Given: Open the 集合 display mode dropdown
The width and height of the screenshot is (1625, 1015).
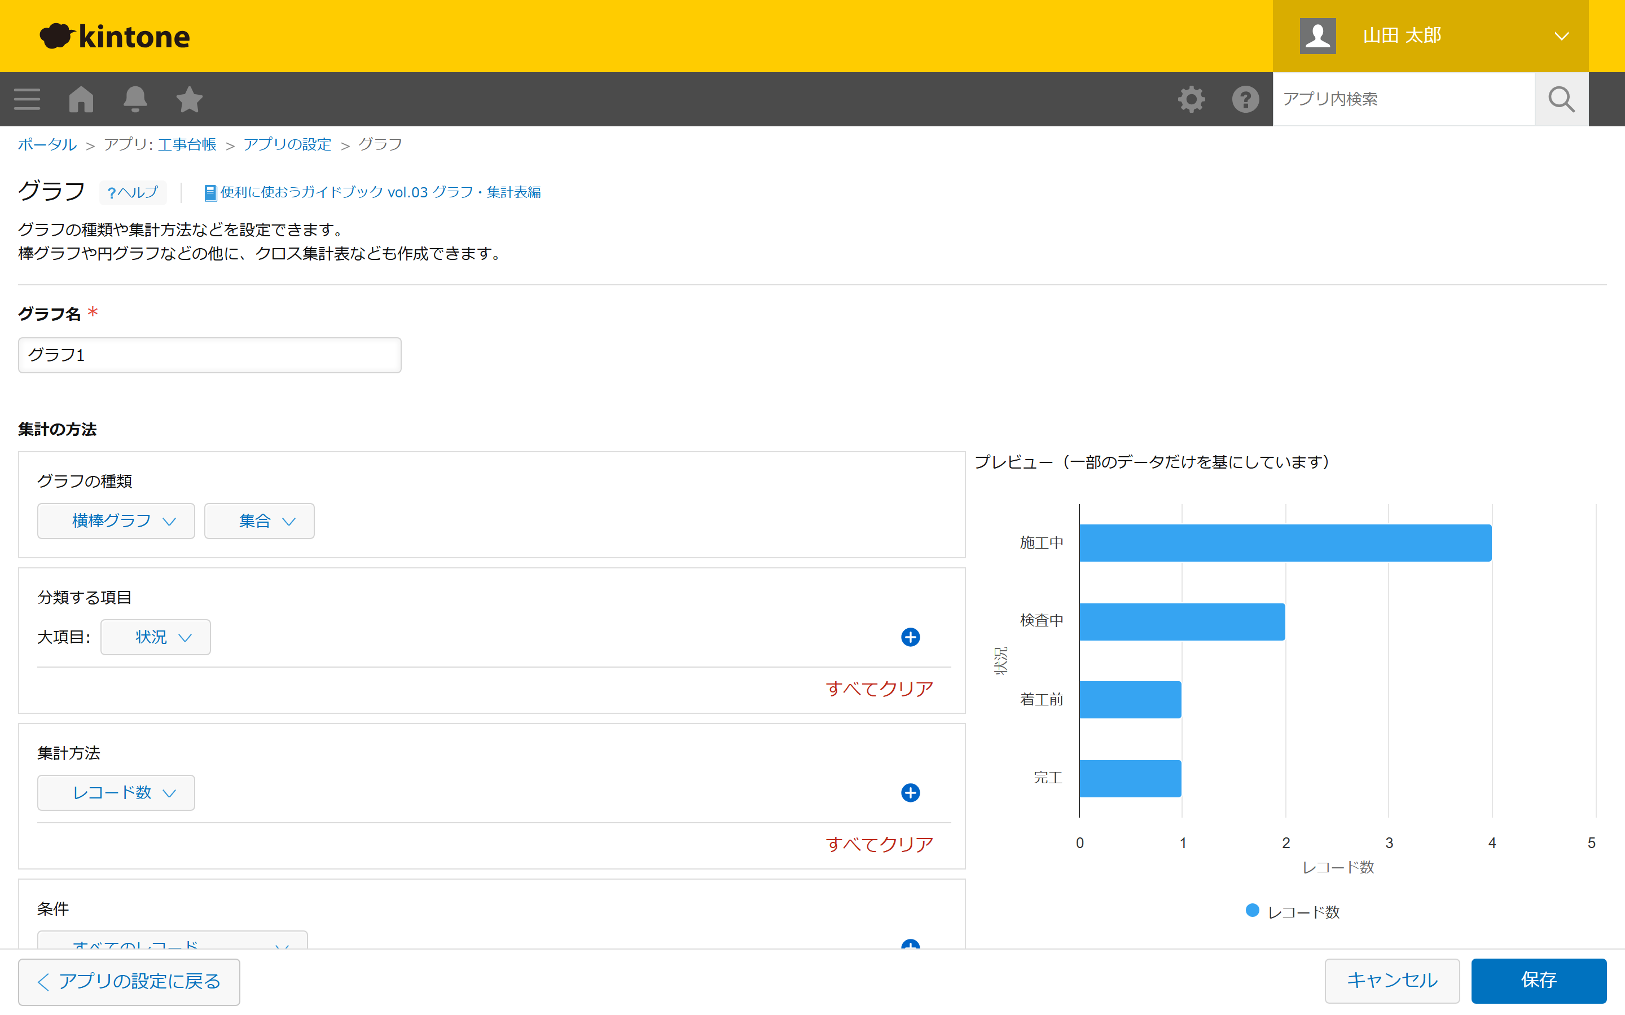Looking at the screenshot, I should pyautogui.click(x=259, y=521).
